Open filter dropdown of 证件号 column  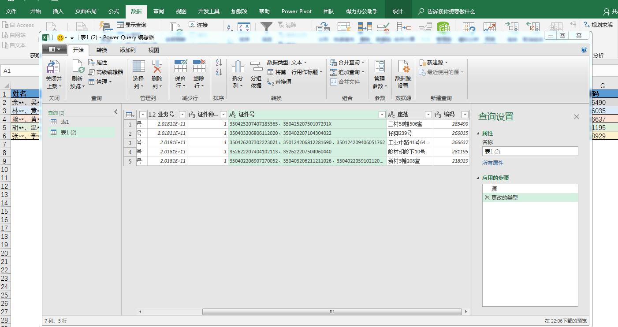point(382,115)
